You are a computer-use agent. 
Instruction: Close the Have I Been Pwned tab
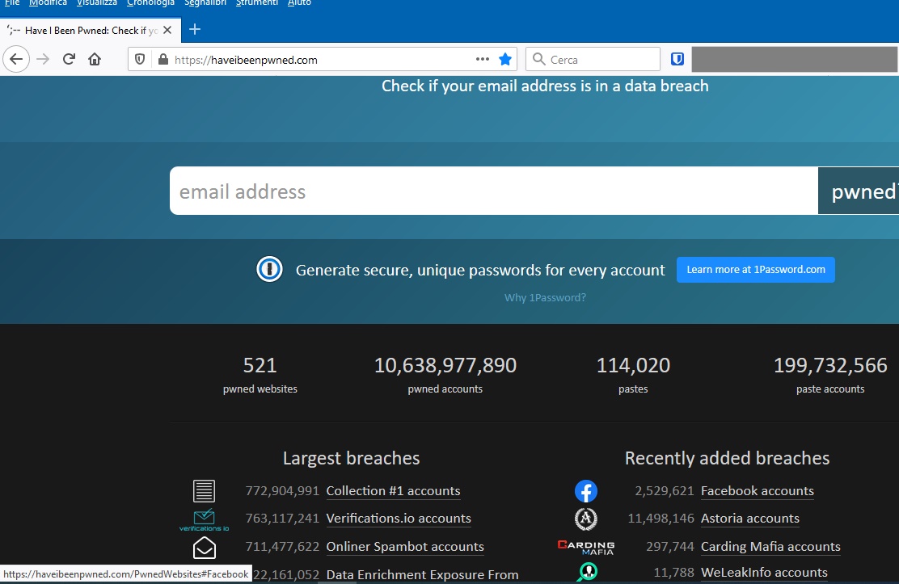coord(167,30)
